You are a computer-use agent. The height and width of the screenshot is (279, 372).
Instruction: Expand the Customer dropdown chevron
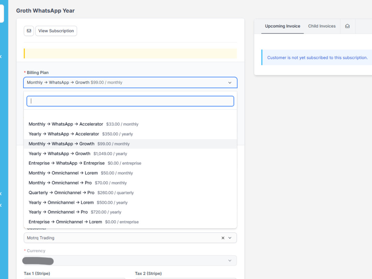click(x=230, y=238)
